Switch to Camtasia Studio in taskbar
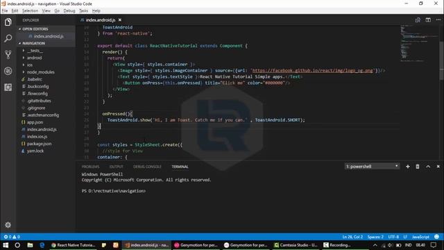The height and width of the screenshot is (250, 444). (x=296, y=245)
